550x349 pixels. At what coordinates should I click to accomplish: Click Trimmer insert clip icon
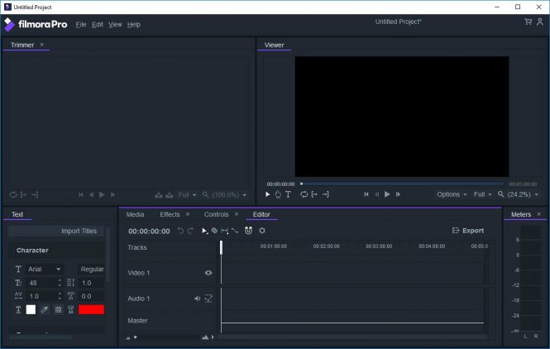point(159,194)
